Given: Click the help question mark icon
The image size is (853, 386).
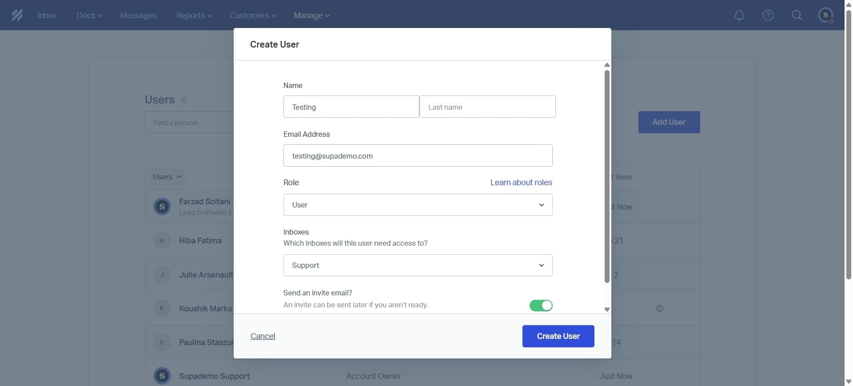Looking at the screenshot, I should [768, 15].
